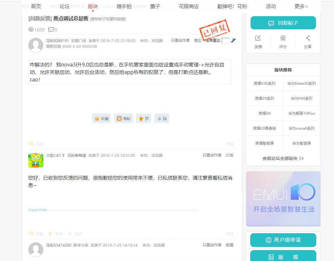This screenshot has height=261, width=334.
Task: Go to the 论坛 nav tab
Action: (64, 7)
